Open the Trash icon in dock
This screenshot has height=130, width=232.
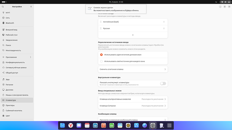click(x=161, y=125)
